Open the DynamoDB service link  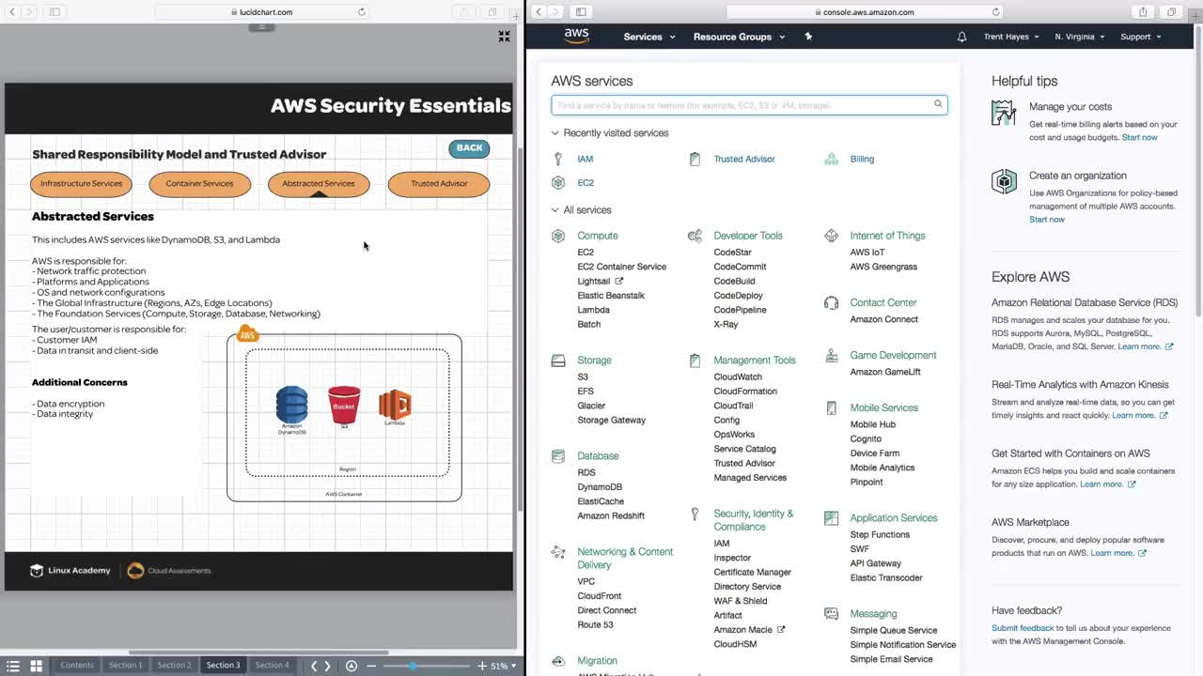[600, 487]
